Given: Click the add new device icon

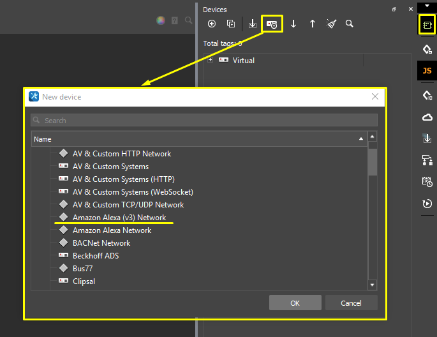Looking at the screenshot, I should 272,24.
